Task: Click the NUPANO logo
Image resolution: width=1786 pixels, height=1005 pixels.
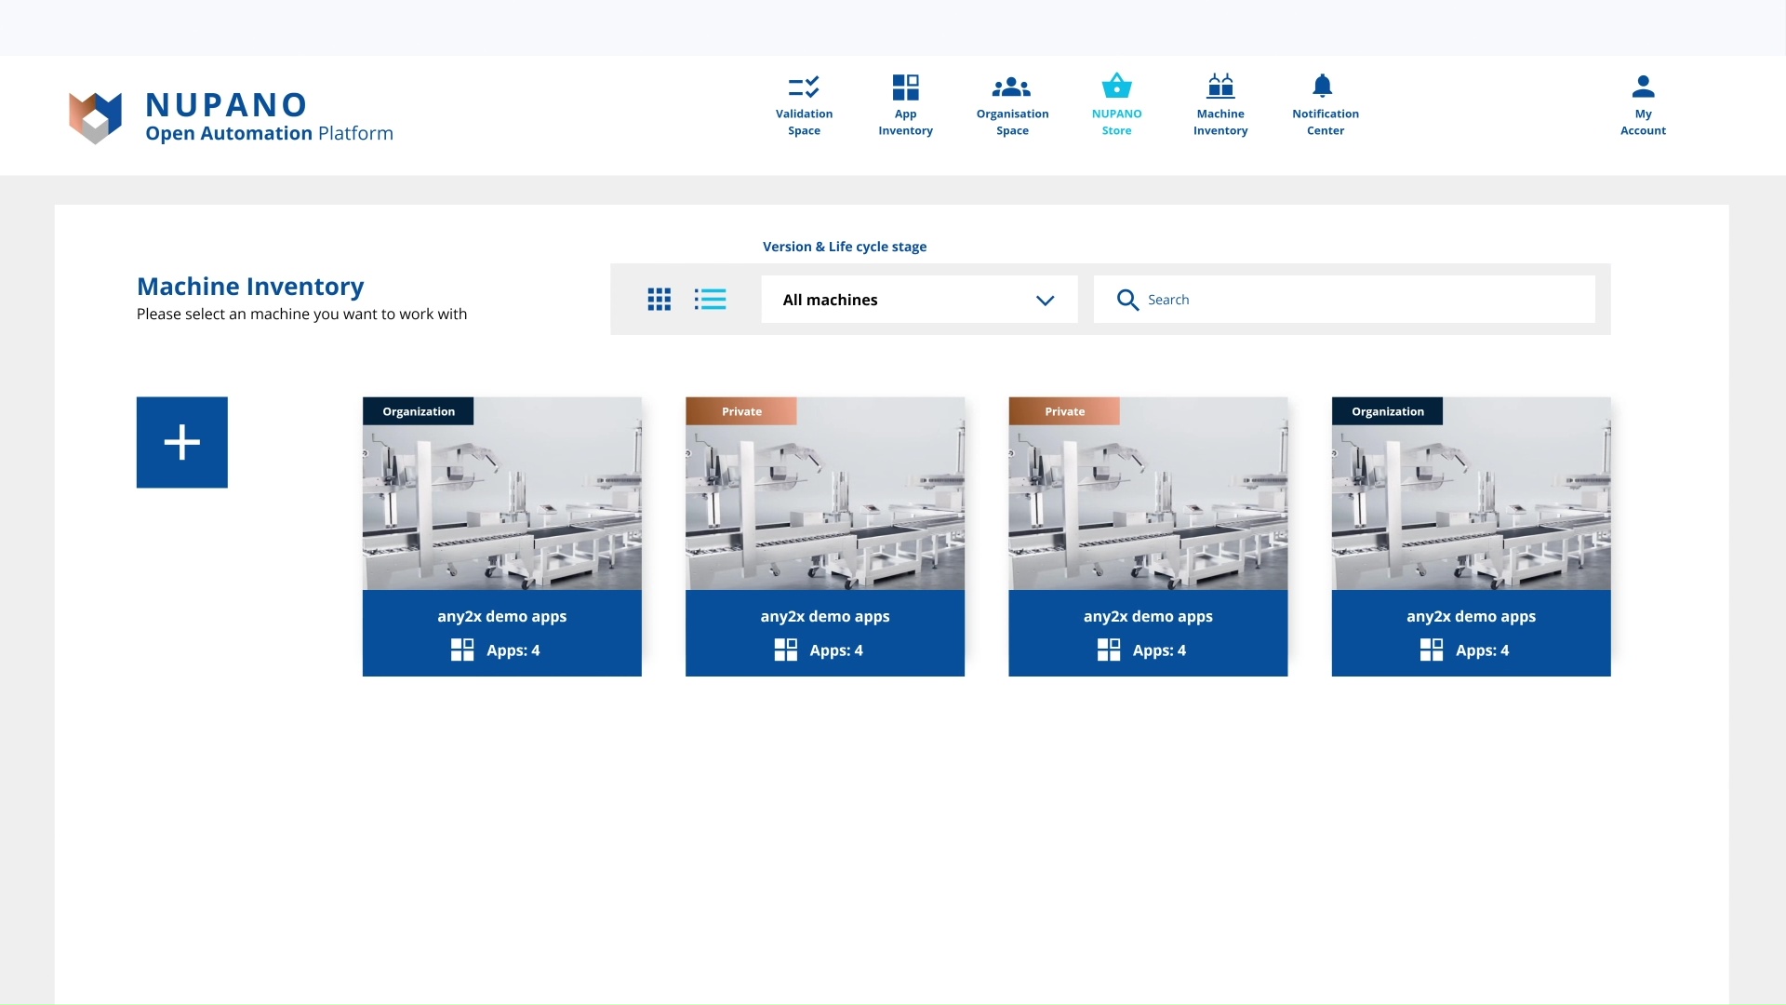Action: tap(96, 117)
